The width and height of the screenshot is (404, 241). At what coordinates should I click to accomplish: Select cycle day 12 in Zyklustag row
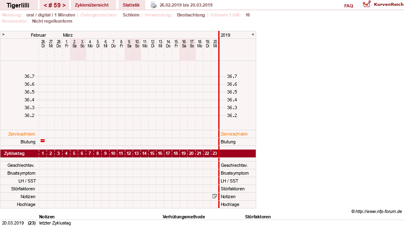click(x=128, y=153)
